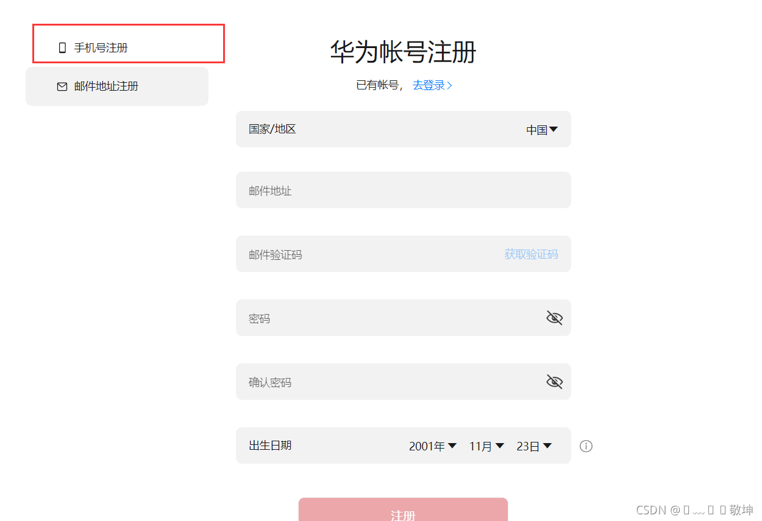
Task: Open the birth month dropdown 11月
Action: (x=486, y=446)
